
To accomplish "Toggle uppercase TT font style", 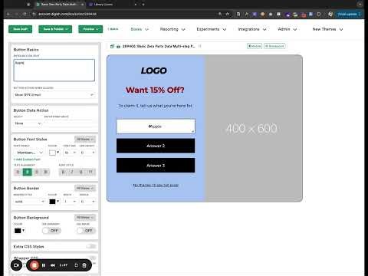I will [x=90, y=172].
